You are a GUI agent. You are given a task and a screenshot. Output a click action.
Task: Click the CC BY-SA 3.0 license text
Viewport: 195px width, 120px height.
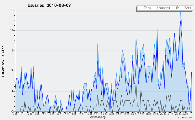185,117
